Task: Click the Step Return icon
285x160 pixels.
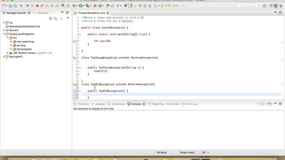Action: click(x=57, y=6)
